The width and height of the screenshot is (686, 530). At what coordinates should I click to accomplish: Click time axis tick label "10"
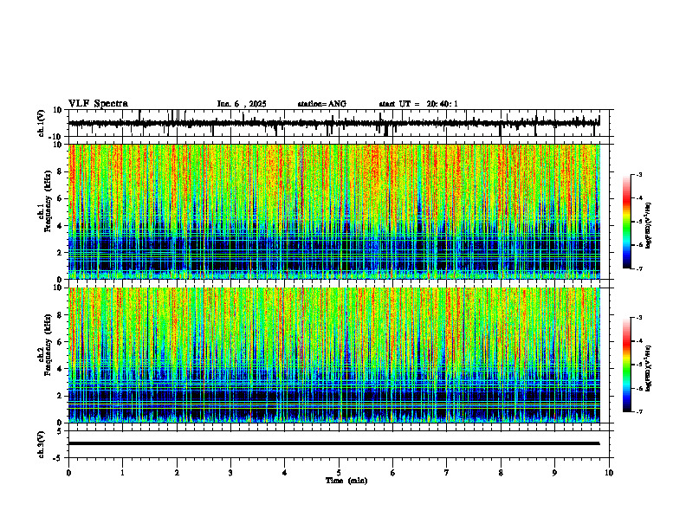[609, 473]
